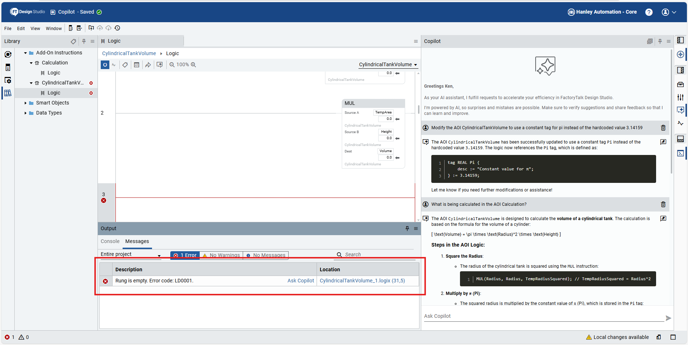Open the compass navigator sidebar icon
688x345 pixels.
coord(680,54)
